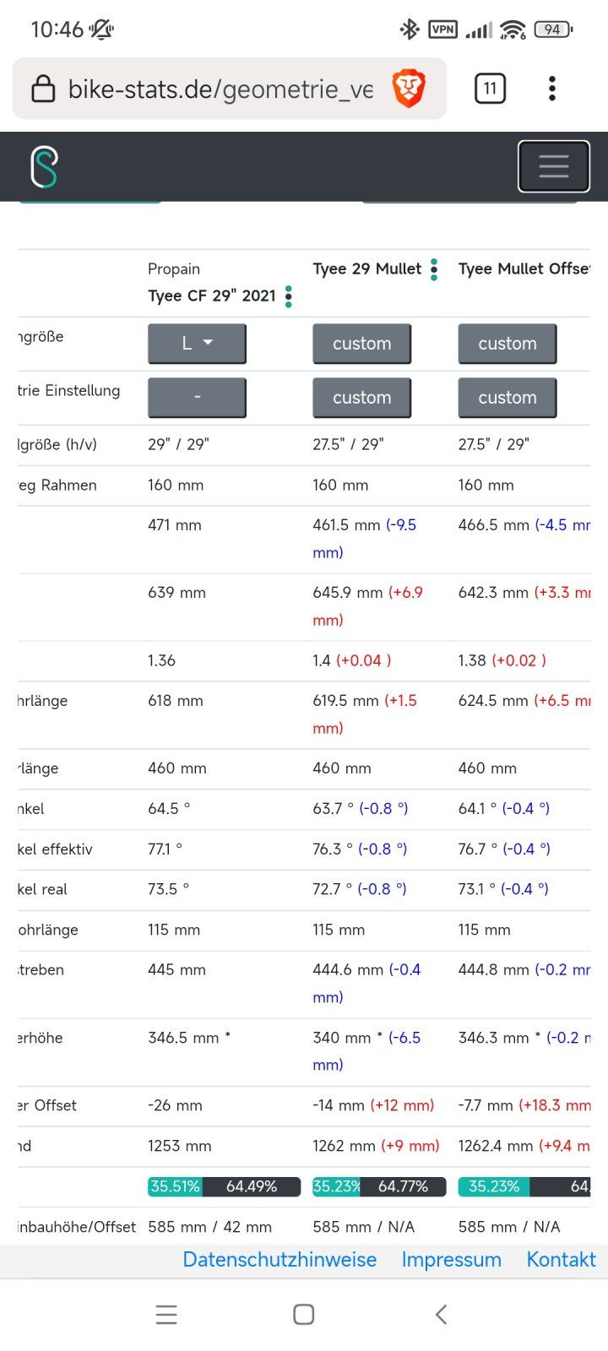Tap the Android home square button
This screenshot has height=1351, width=608.
(x=304, y=1314)
